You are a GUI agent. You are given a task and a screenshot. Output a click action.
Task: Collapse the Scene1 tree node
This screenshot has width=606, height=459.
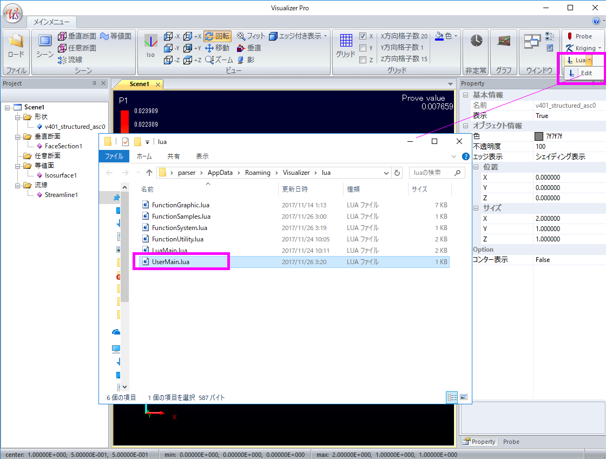click(7, 107)
